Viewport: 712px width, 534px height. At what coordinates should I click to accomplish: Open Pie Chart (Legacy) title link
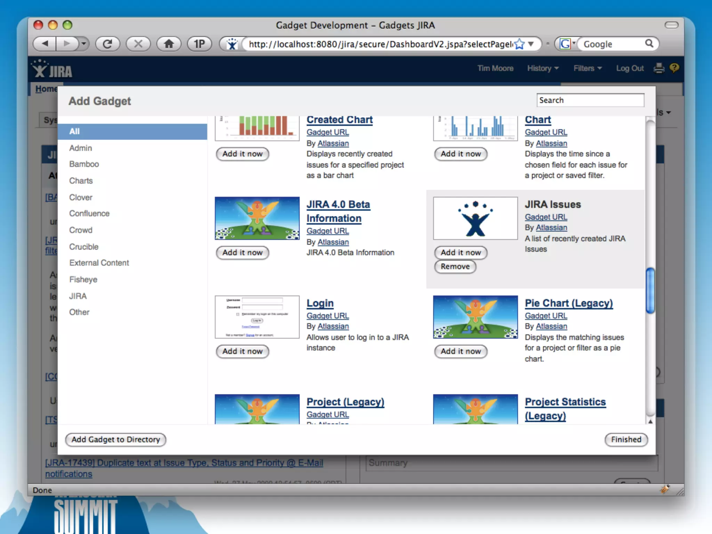[x=569, y=303]
